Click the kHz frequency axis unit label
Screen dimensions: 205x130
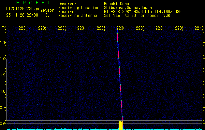(x=3, y=26)
